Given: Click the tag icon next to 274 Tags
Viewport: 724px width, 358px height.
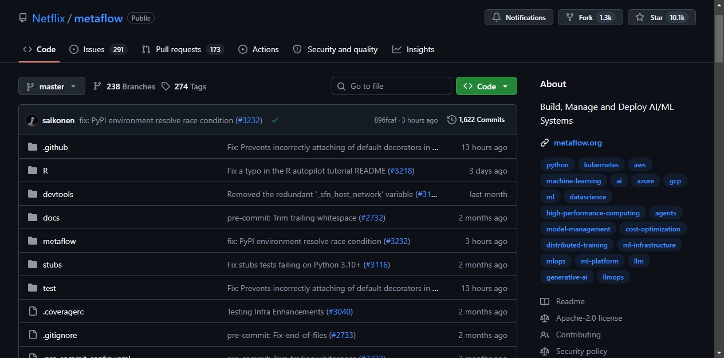Looking at the screenshot, I should click(x=166, y=86).
